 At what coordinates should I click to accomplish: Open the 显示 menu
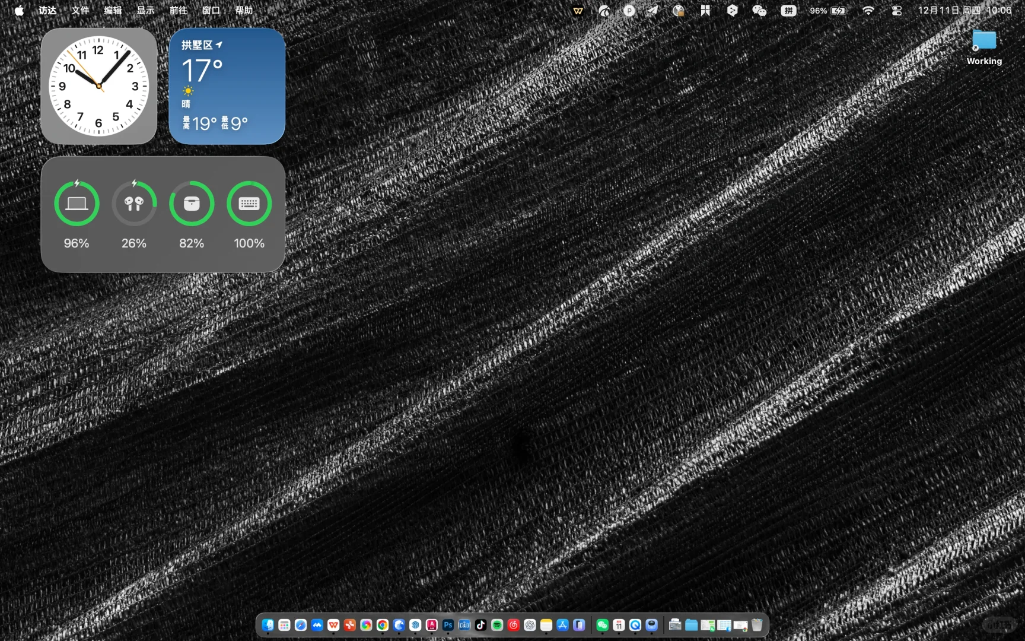coord(145,11)
